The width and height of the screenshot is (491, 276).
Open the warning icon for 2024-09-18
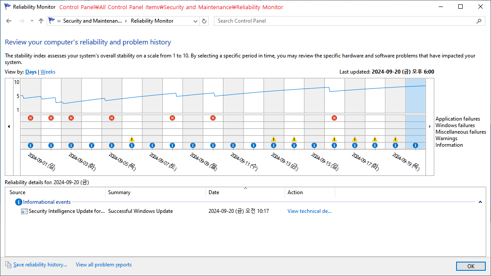coord(375,139)
